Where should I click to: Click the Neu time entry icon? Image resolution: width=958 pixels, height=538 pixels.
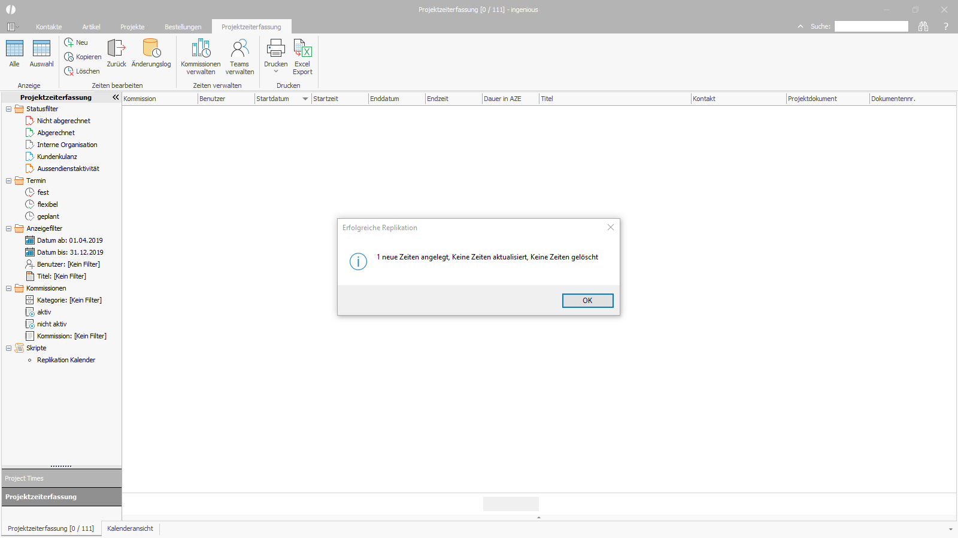[69, 42]
